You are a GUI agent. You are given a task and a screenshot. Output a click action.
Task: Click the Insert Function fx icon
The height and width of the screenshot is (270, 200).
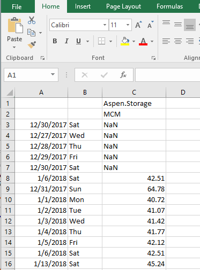123,75
